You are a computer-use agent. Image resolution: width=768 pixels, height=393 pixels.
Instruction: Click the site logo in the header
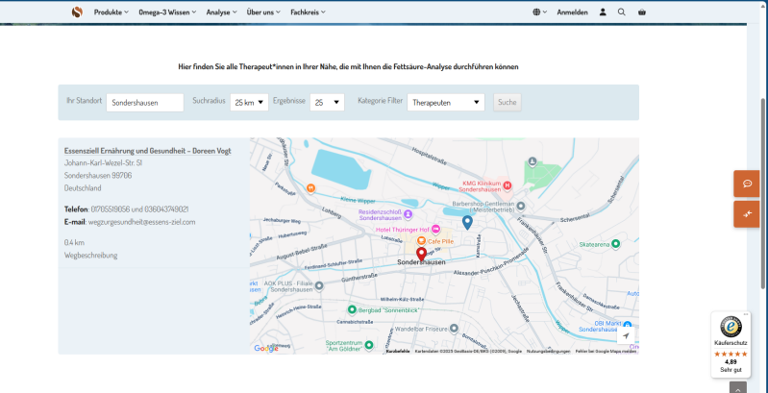[77, 12]
